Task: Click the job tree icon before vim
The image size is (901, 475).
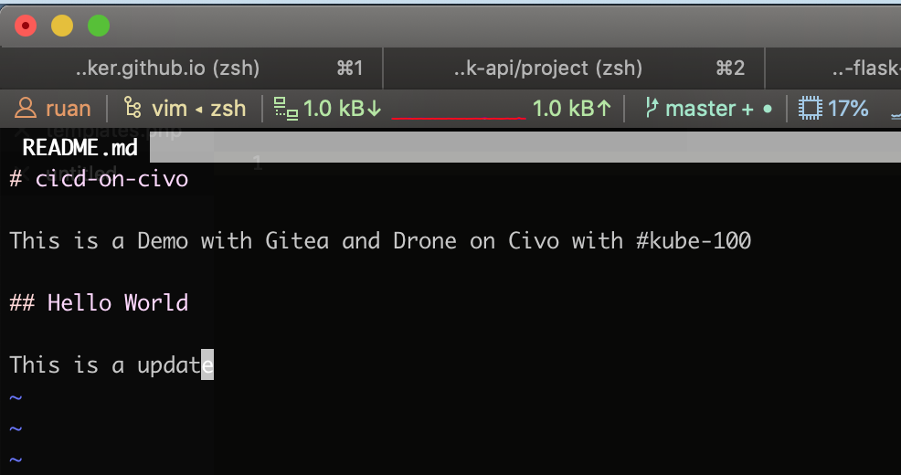Action: click(132, 108)
